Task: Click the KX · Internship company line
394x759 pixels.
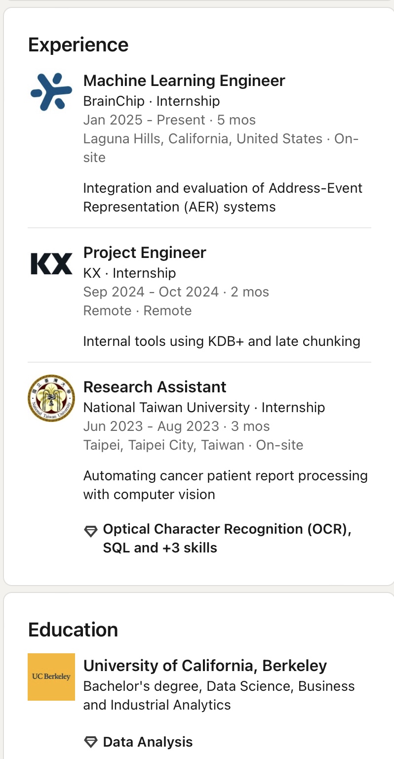Action: tap(129, 273)
